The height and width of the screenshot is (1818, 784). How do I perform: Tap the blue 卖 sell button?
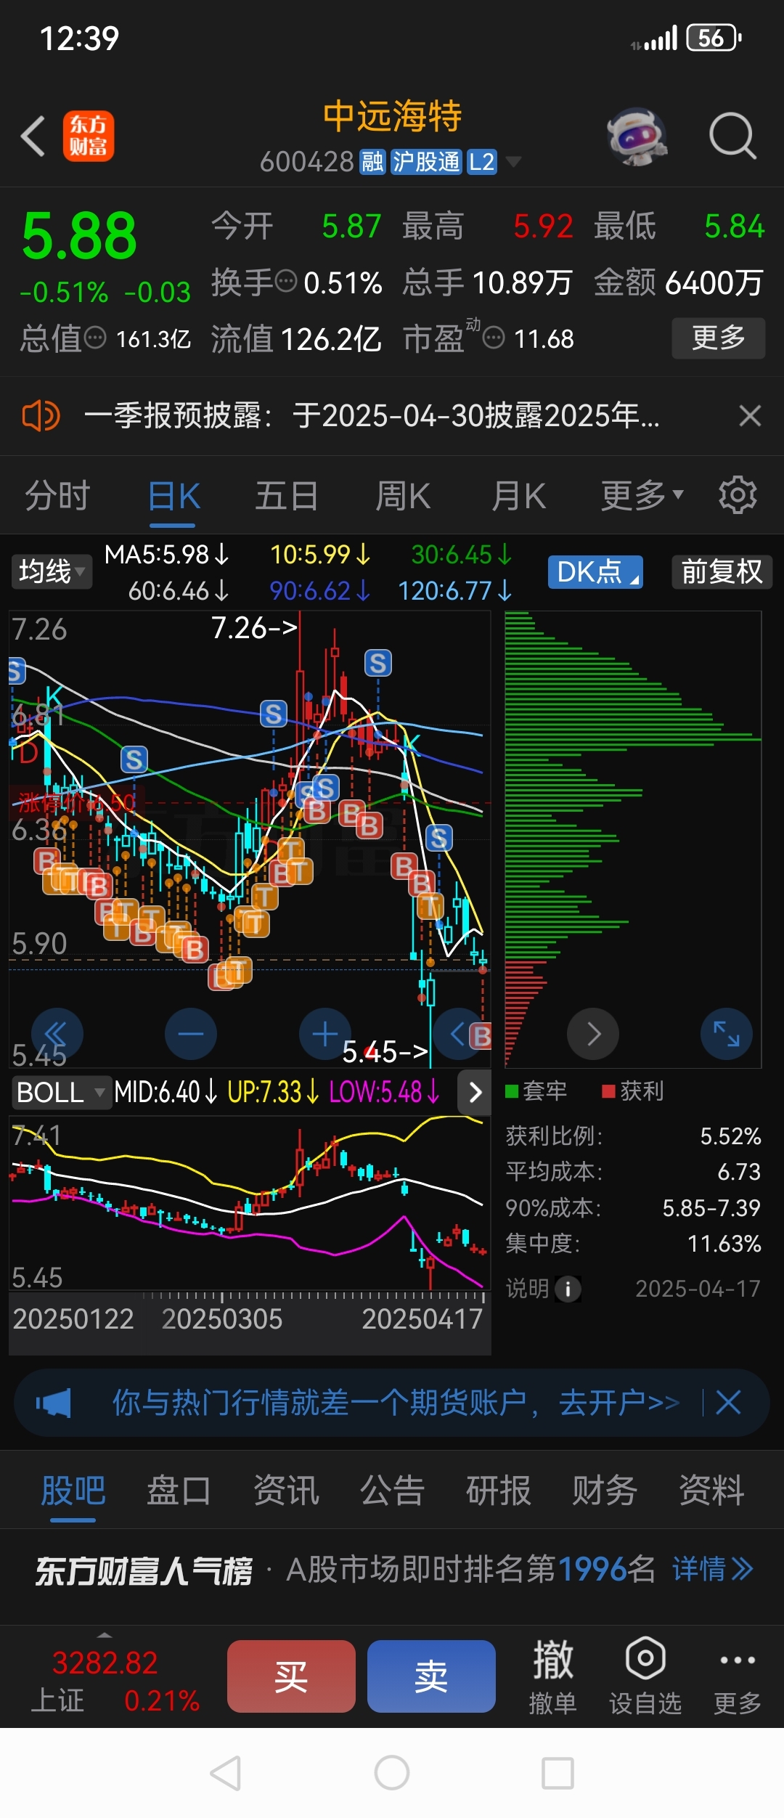click(x=431, y=1676)
